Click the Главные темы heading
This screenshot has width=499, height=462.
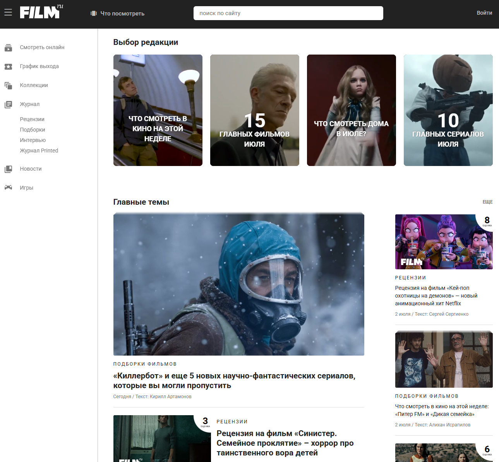[141, 202]
